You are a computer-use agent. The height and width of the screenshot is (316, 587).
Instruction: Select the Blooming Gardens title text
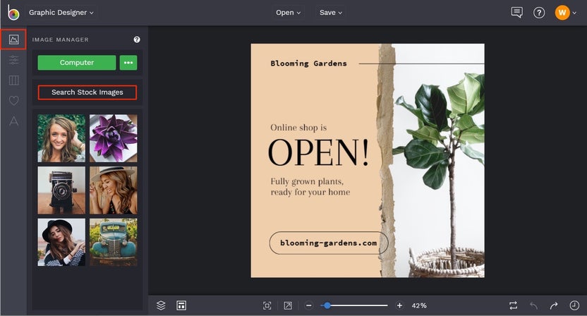pos(309,63)
